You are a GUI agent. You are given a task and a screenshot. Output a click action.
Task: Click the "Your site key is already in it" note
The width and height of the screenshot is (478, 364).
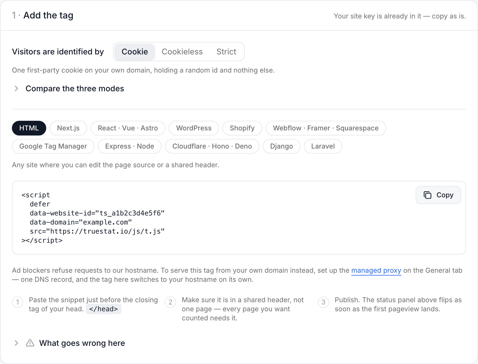[x=400, y=16]
